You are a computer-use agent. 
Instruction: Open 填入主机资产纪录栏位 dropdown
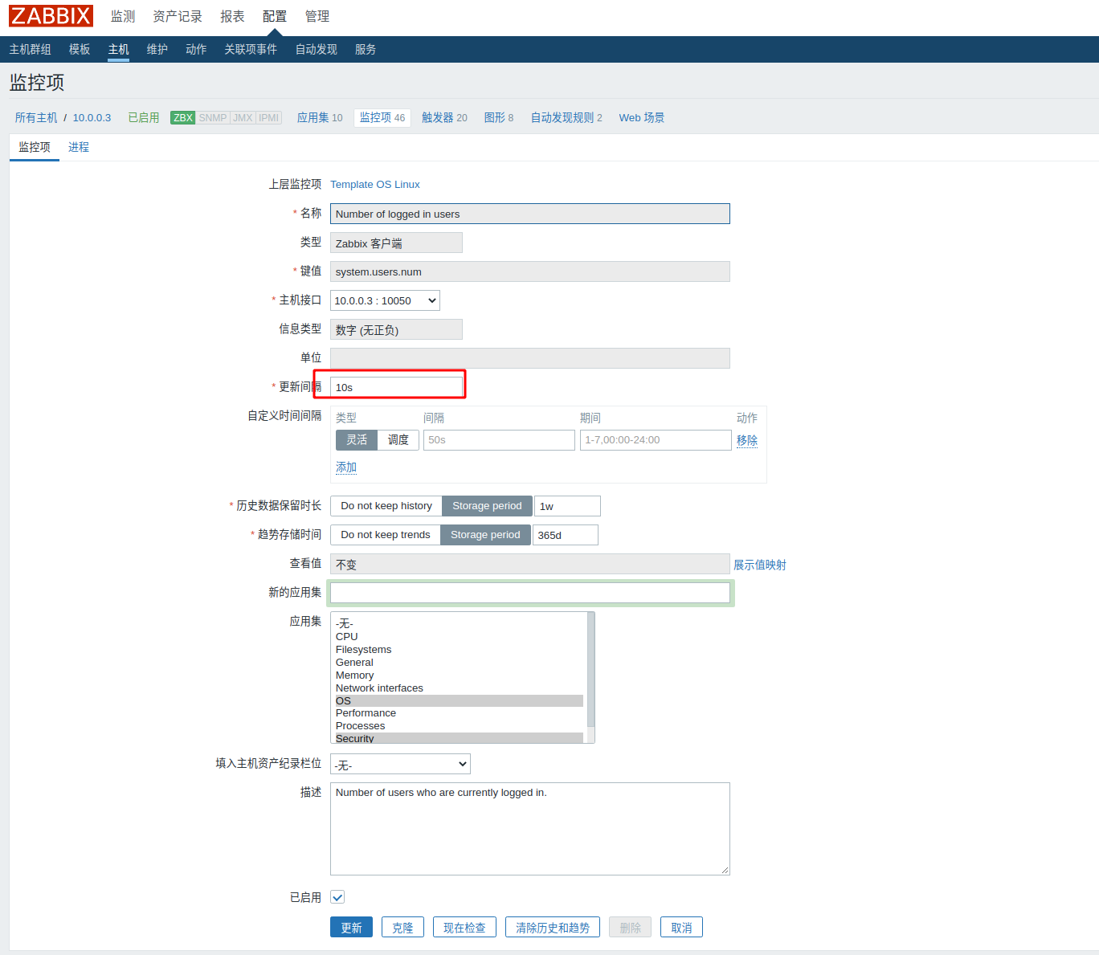(400, 764)
